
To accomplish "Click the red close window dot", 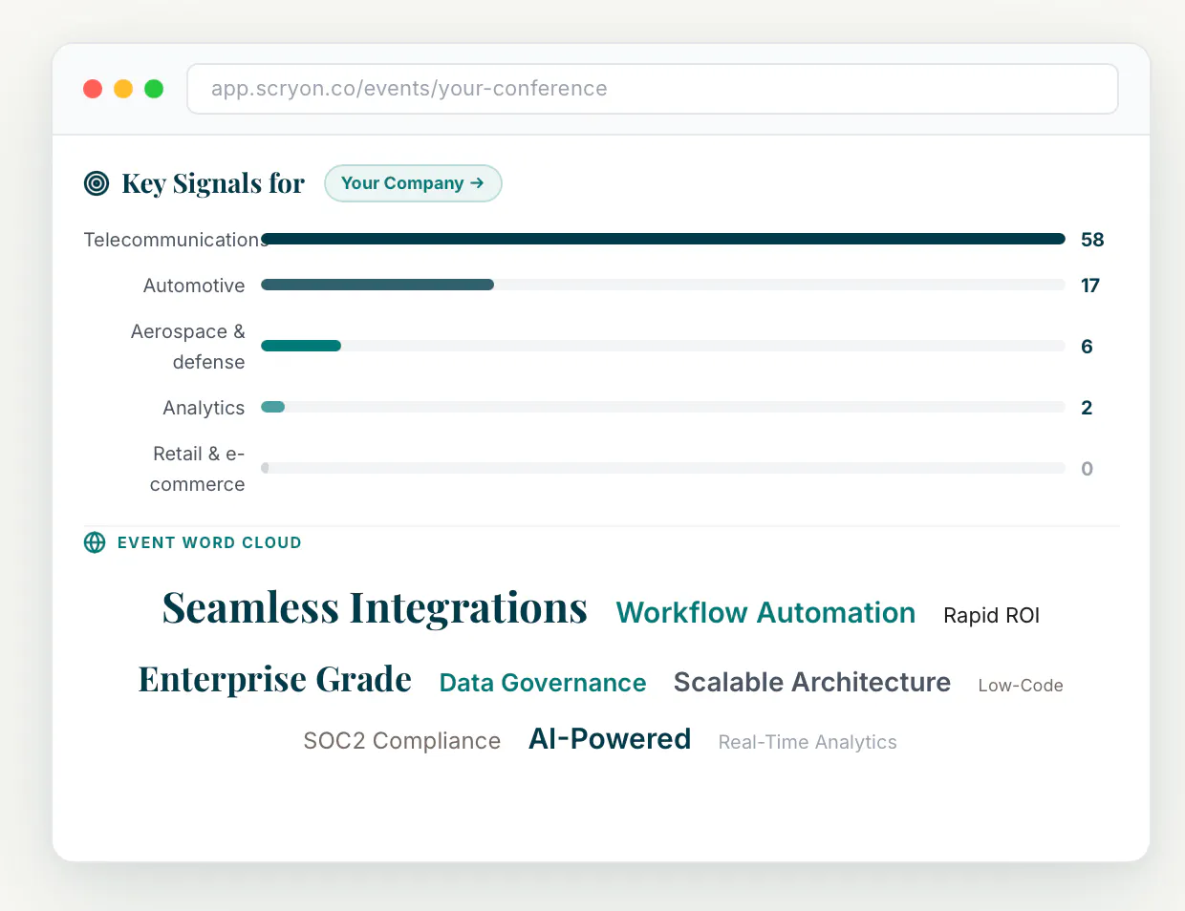I will coord(93,89).
